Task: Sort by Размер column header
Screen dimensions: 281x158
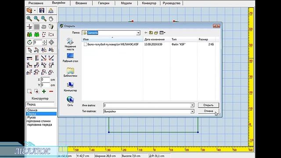Action: (x=206, y=39)
